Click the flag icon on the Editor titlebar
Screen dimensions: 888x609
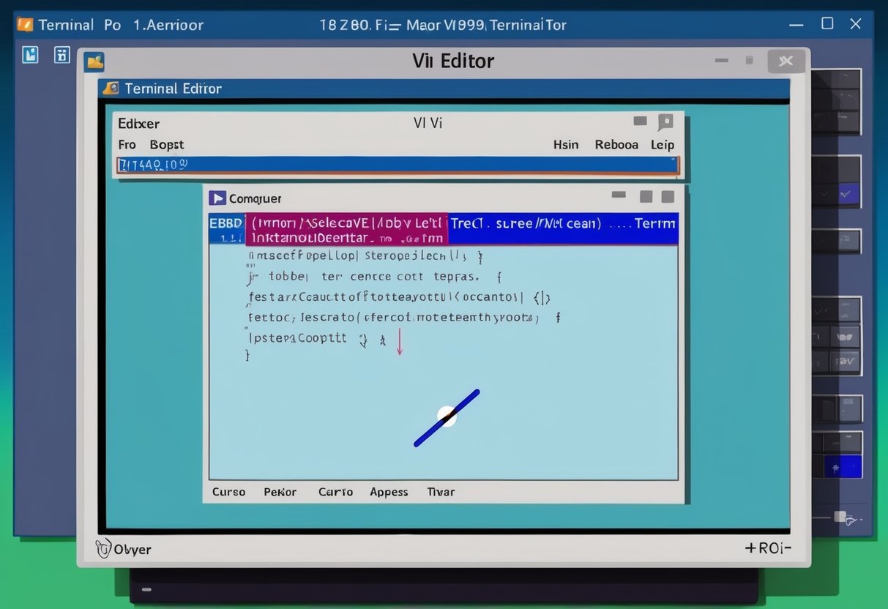point(665,121)
